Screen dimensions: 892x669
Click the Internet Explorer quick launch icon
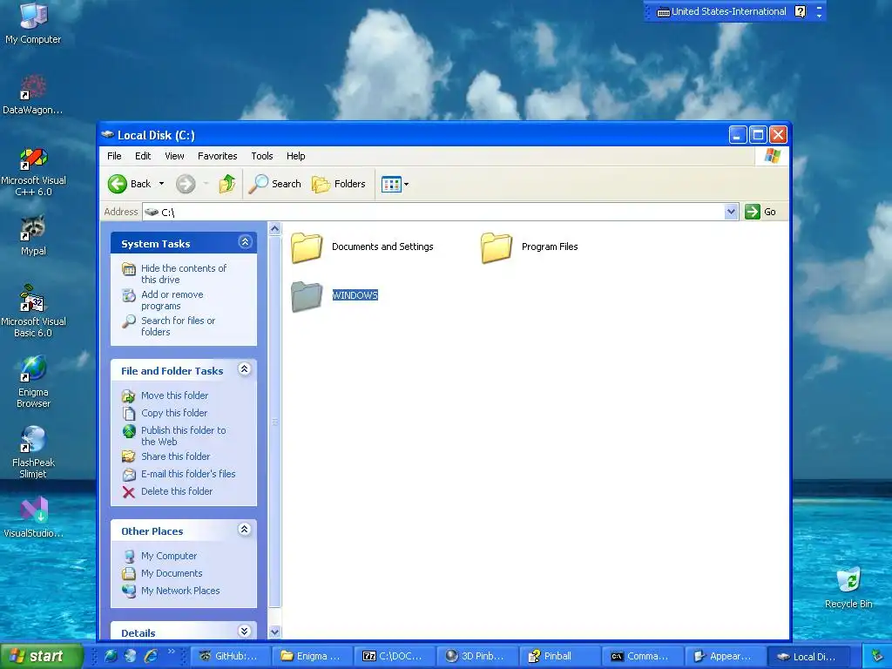point(151,656)
